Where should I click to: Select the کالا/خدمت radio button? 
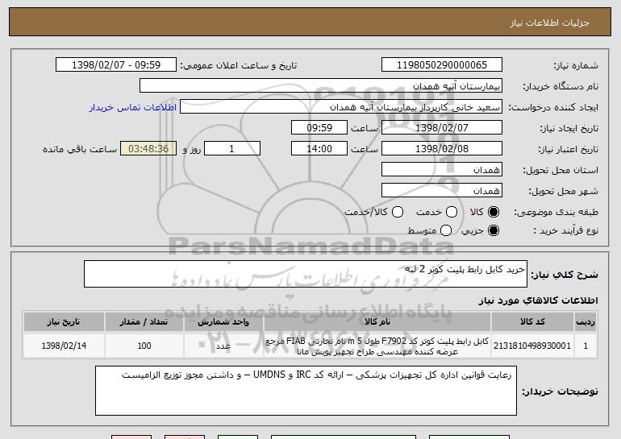point(398,212)
